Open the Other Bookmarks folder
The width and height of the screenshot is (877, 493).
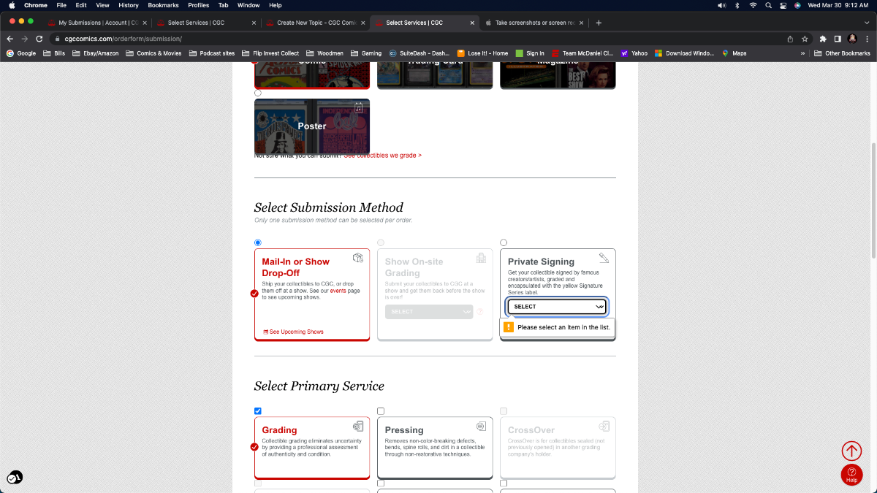pos(842,53)
